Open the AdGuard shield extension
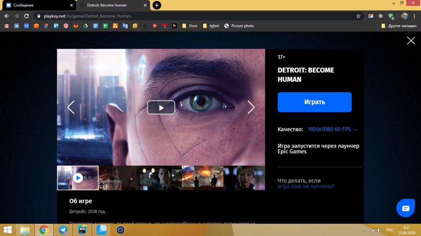 (x=391, y=16)
